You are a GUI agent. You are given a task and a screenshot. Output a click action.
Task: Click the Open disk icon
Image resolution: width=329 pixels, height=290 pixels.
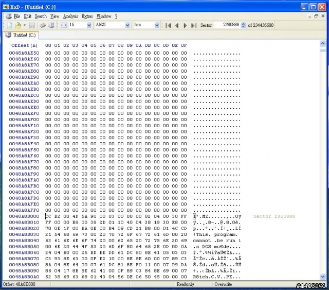pyautogui.click(x=51, y=25)
